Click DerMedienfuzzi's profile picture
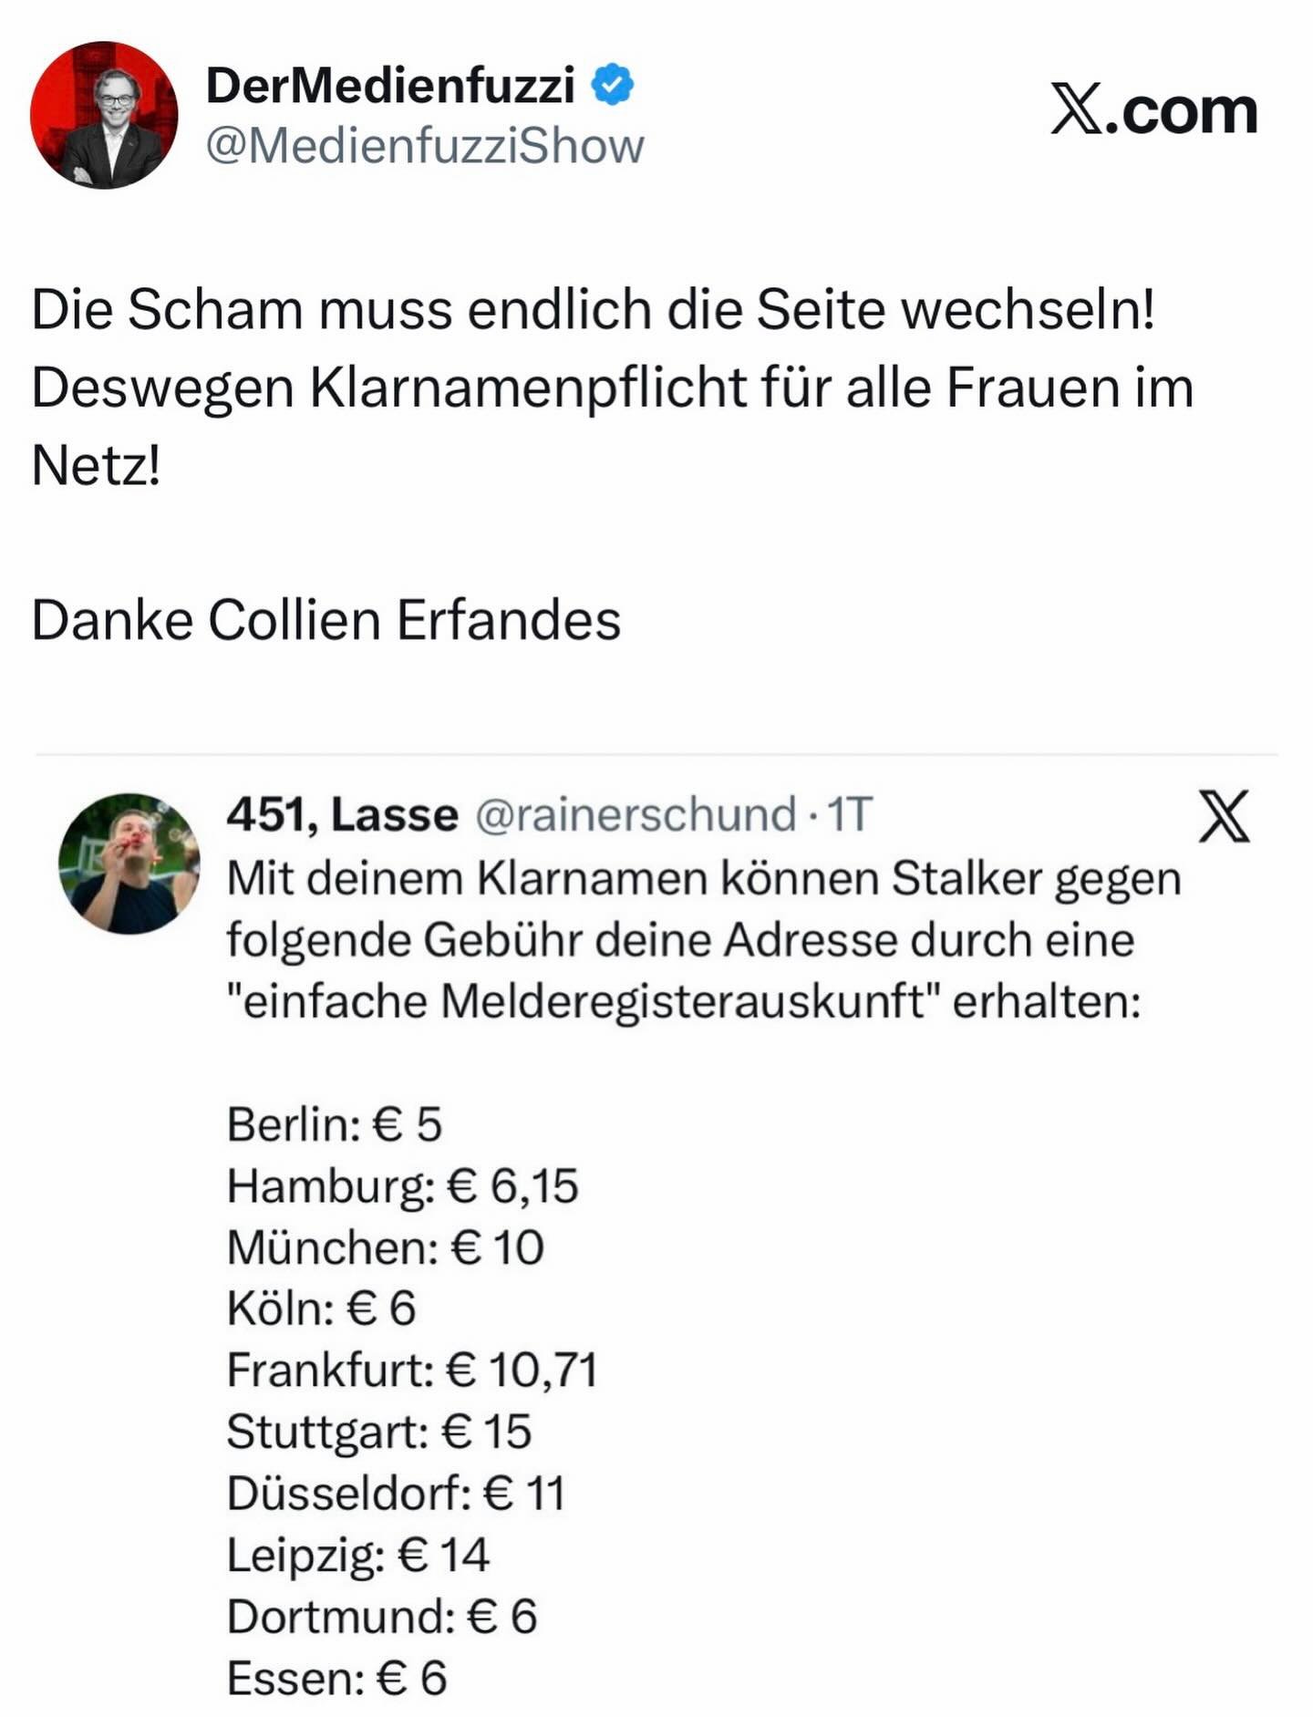Viewport: 1313px width, 1717px height. click(x=104, y=115)
